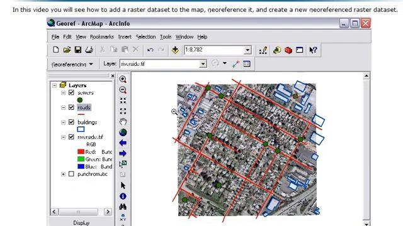Image resolution: width=403 pixels, height=226 pixels.
Task: Open a map with the Open folder icon
Action: tap(67, 50)
